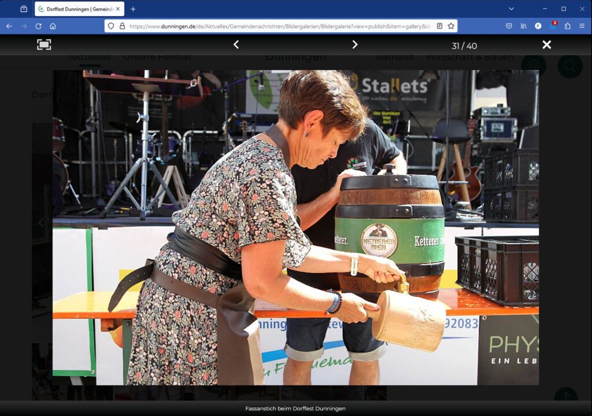The height and width of the screenshot is (416, 592).
Task: Bookmark this page with the star
Action: [451, 26]
